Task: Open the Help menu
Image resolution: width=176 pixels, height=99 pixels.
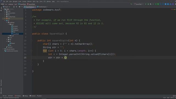Action: tap(53, 1)
